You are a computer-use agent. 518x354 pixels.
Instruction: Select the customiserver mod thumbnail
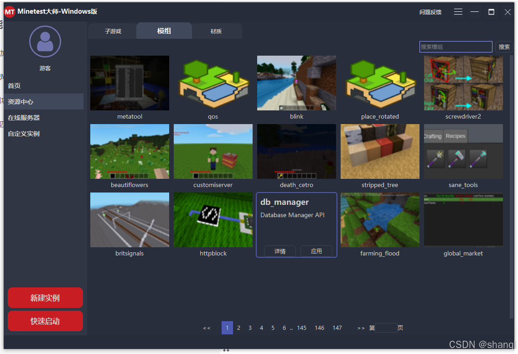click(x=213, y=151)
